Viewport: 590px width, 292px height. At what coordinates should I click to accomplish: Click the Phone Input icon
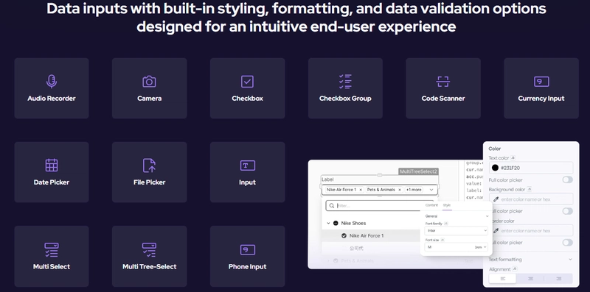[x=248, y=249]
